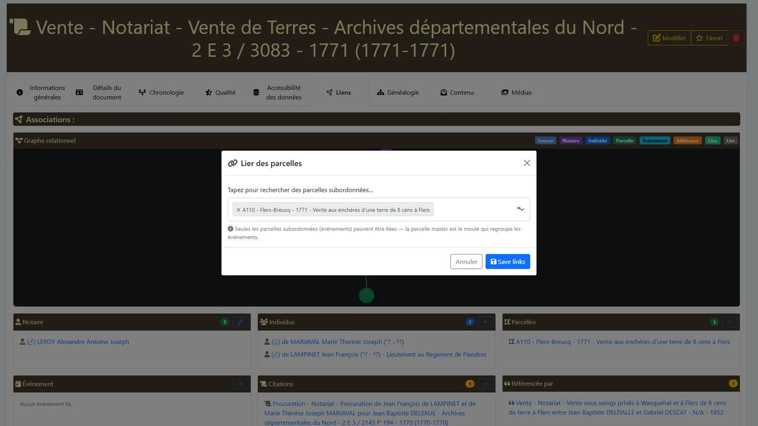Click info icon beside Seules les parcelles note
This screenshot has width=758, height=426.
pos(231,229)
